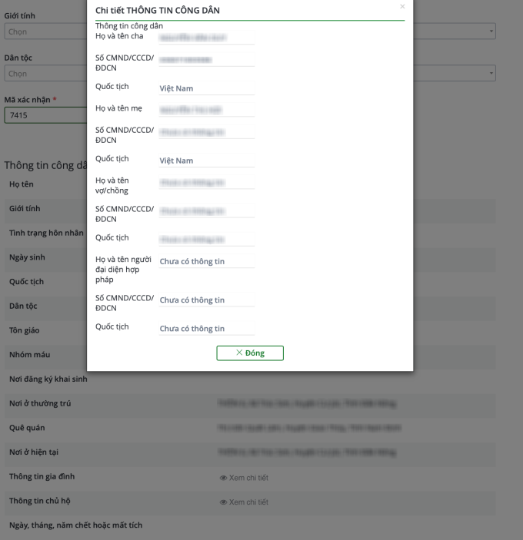The height and width of the screenshot is (540, 523).
Task: Select the Họ và tên mẹ field
Action: [x=206, y=110]
